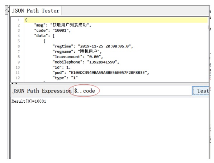Select the "regtime" line in JSON
The height and width of the screenshot is (163, 214).
[93, 46]
